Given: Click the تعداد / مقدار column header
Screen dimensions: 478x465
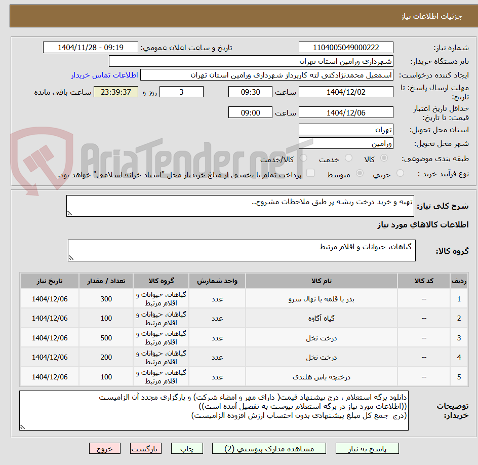Looking at the screenshot, I should tap(106, 281).
